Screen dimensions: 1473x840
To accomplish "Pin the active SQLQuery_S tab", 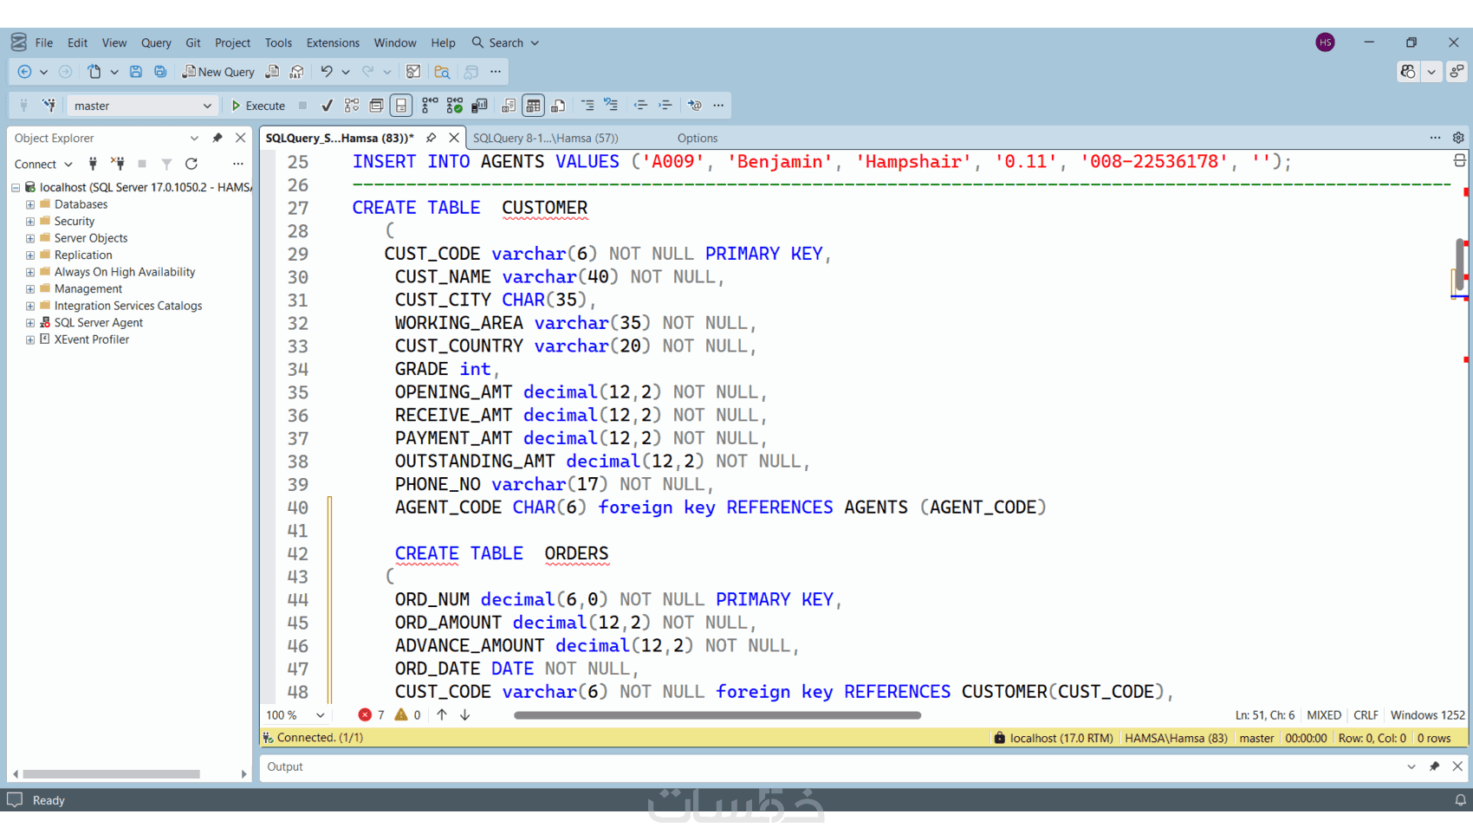I will click(x=431, y=138).
